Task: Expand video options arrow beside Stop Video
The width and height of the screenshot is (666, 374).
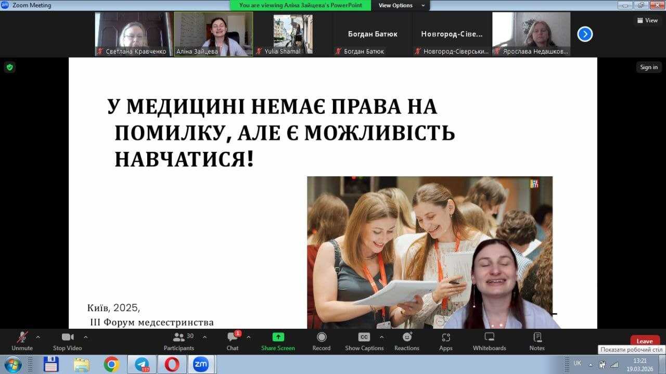Action: pos(86,337)
